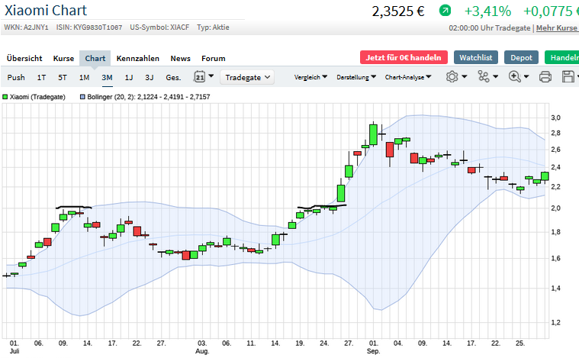Viewport: 579px width, 358px height.
Task: Open the Vergleich dropdown menu
Action: [310, 77]
